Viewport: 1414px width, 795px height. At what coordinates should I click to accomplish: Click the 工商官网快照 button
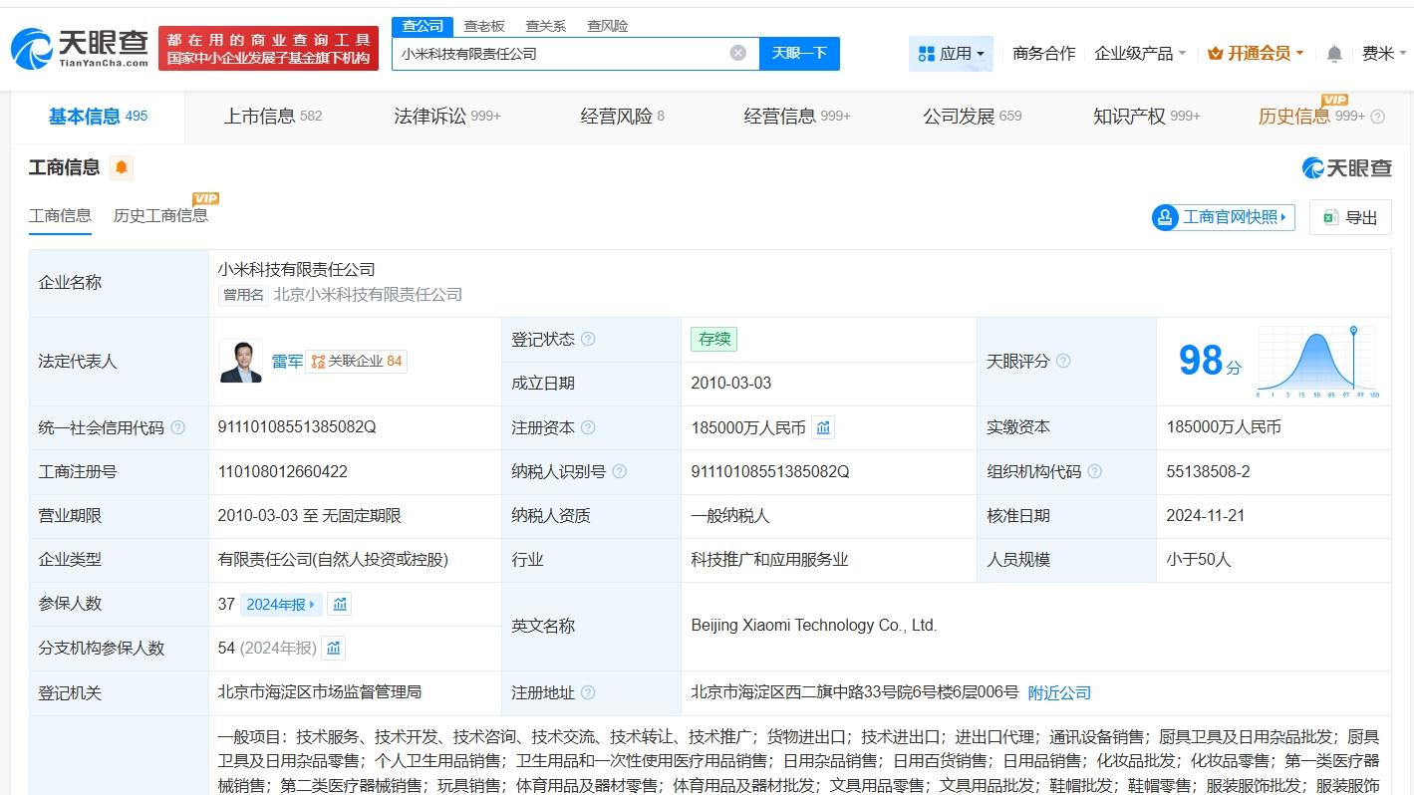click(1223, 217)
